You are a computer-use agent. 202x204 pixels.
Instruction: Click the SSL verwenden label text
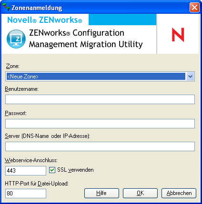[75, 170]
